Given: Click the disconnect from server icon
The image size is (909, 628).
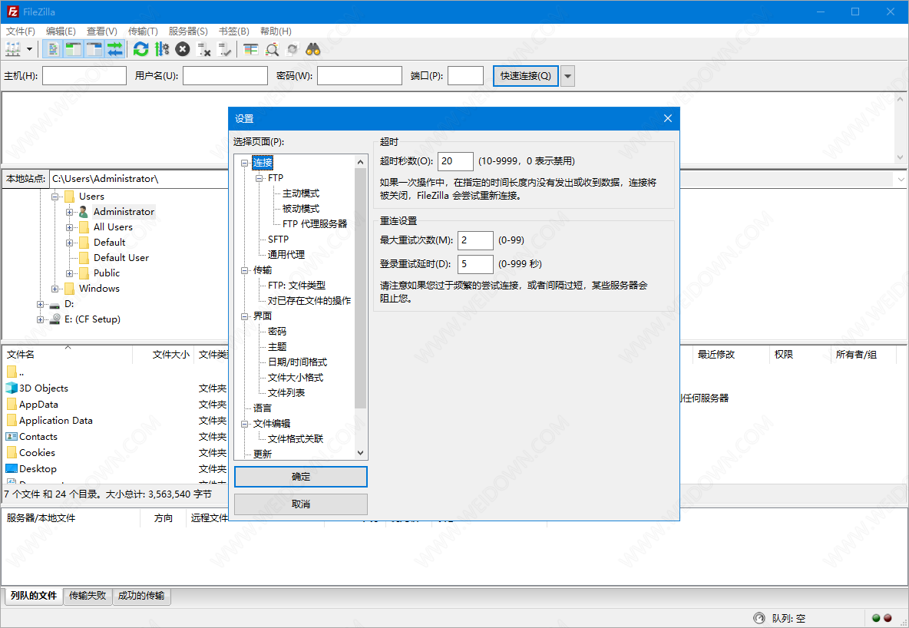Looking at the screenshot, I should click(x=203, y=49).
